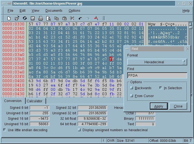Open the Help menu
This screenshot has width=194, height=144.
186,11
